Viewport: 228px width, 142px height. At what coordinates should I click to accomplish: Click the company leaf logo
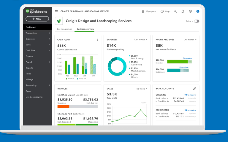(x=59, y=21)
